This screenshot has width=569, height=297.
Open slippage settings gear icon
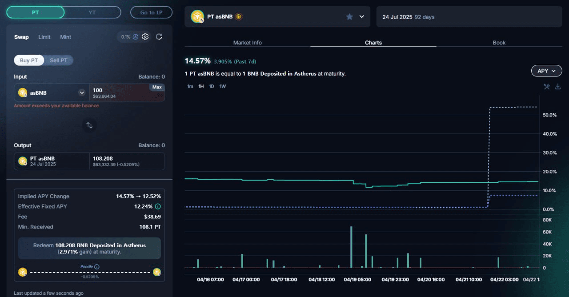[145, 37]
